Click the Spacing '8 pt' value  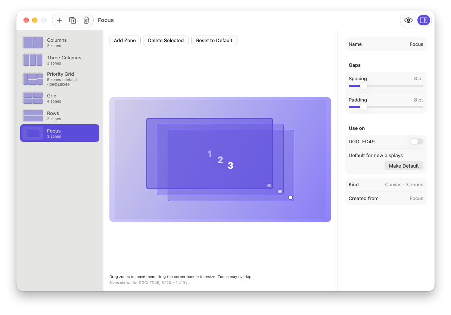coord(419,78)
